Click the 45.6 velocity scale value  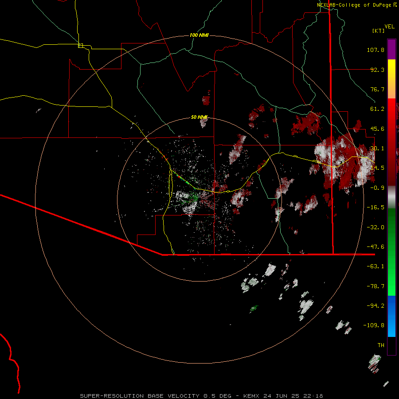(377, 129)
